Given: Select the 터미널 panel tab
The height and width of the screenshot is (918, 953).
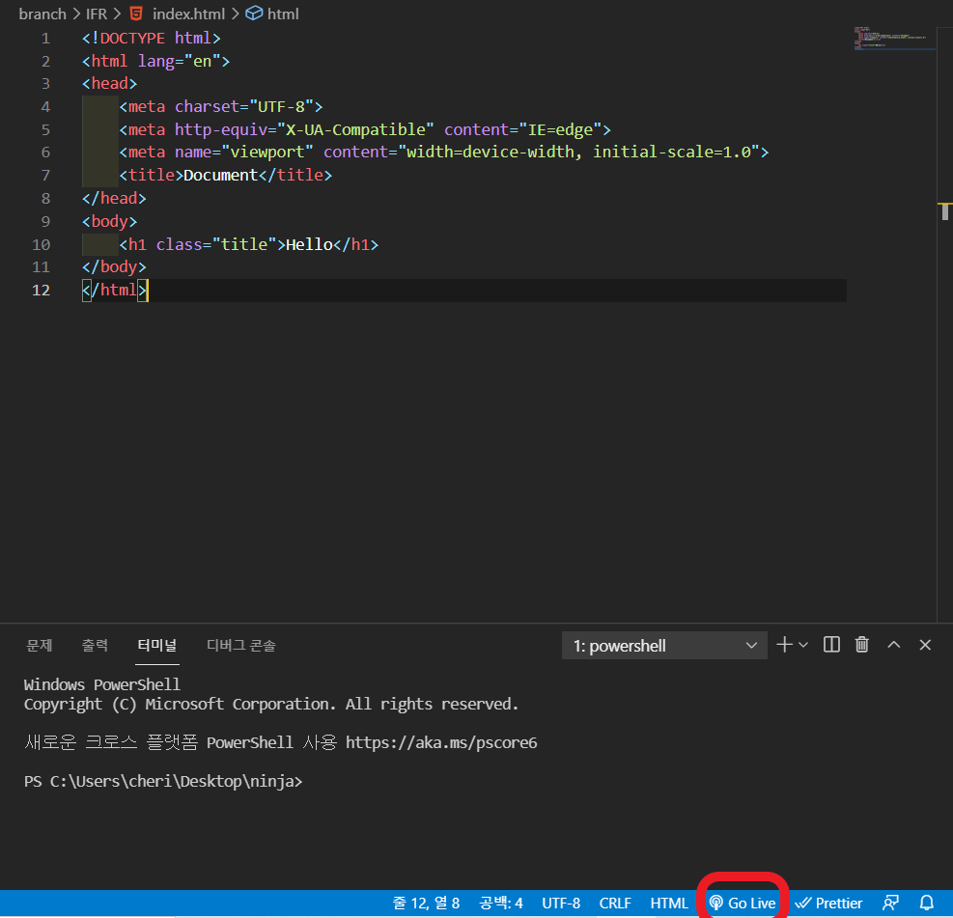Looking at the screenshot, I should (156, 645).
